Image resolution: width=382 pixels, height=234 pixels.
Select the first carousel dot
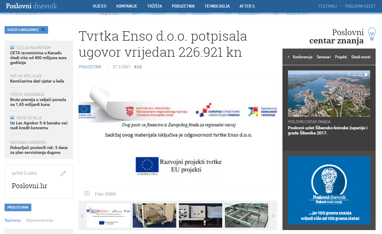(x=349, y=74)
